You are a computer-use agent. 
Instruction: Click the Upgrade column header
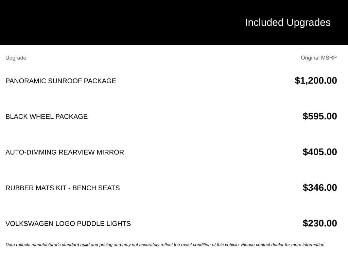(16, 58)
